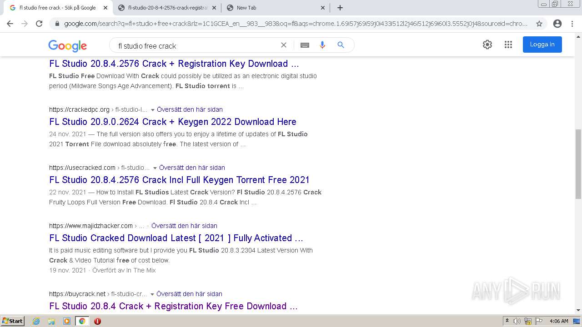Viewport: 582px width, 327px height.
Task: Expand options arrow for buycrack.net result
Action: tap(152, 294)
